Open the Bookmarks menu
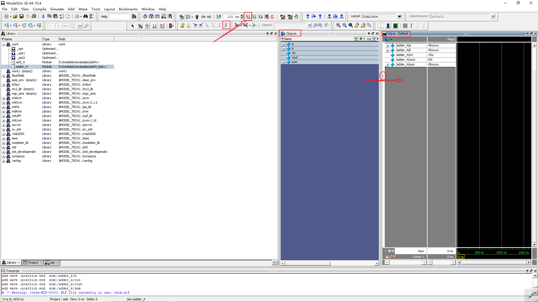538x302 pixels. tap(128, 9)
